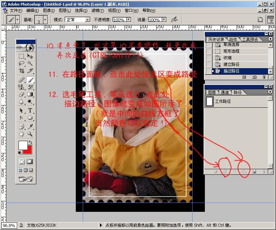
Task: Click stroke path with brush icon
Action: click(x=225, y=171)
